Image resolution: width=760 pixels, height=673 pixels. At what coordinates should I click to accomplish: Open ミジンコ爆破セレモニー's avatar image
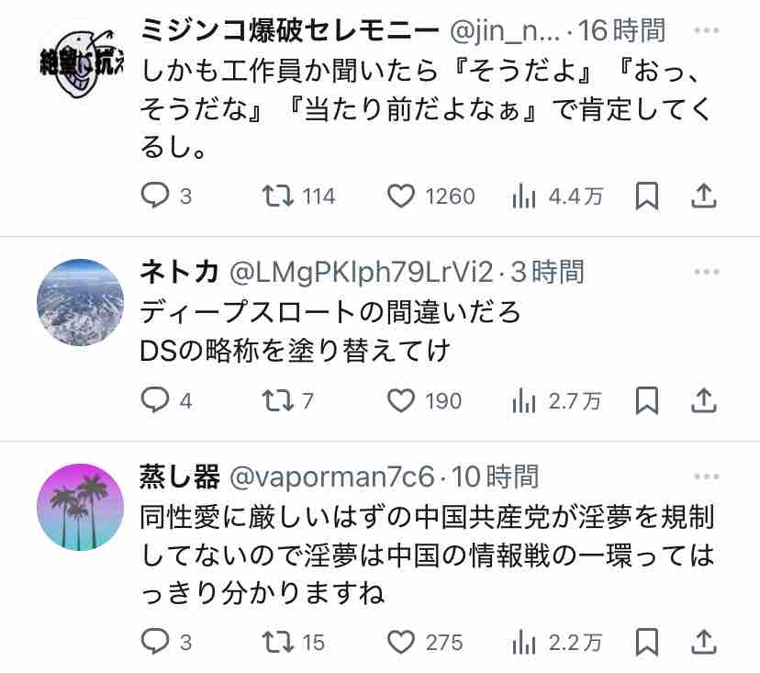(x=81, y=63)
